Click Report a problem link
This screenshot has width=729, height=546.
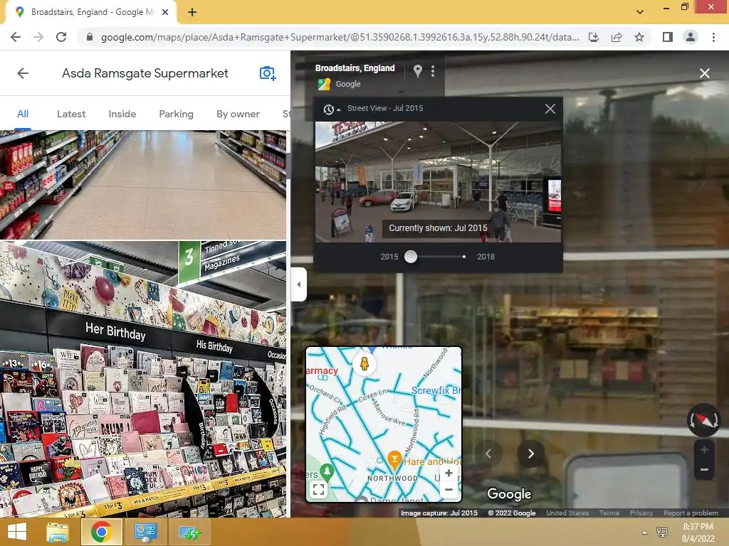coord(691,513)
